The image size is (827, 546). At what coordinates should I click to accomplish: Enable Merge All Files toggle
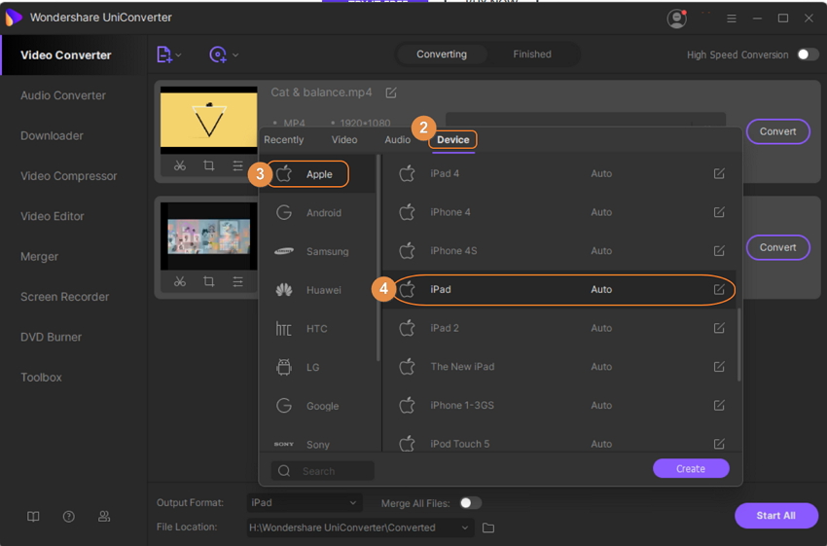(470, 503)
